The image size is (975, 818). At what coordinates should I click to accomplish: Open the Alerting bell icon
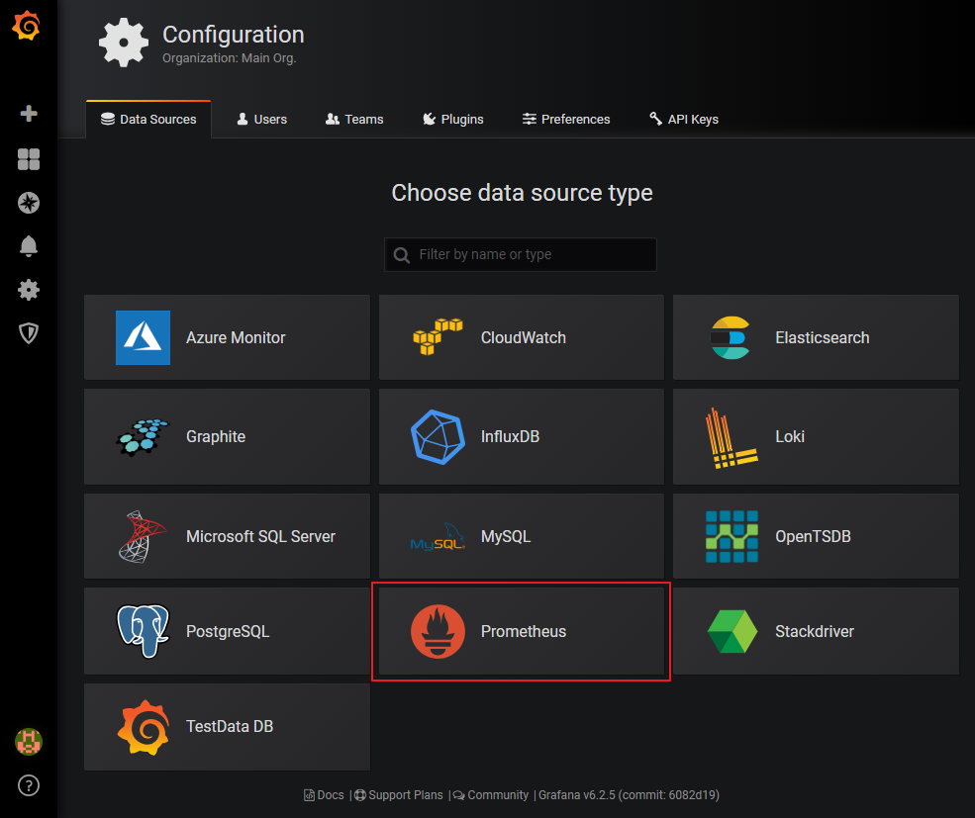point(29,246)
